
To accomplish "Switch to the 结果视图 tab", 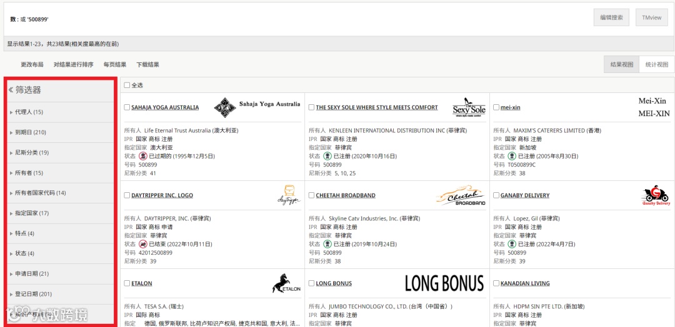I will tap(622, 64).
